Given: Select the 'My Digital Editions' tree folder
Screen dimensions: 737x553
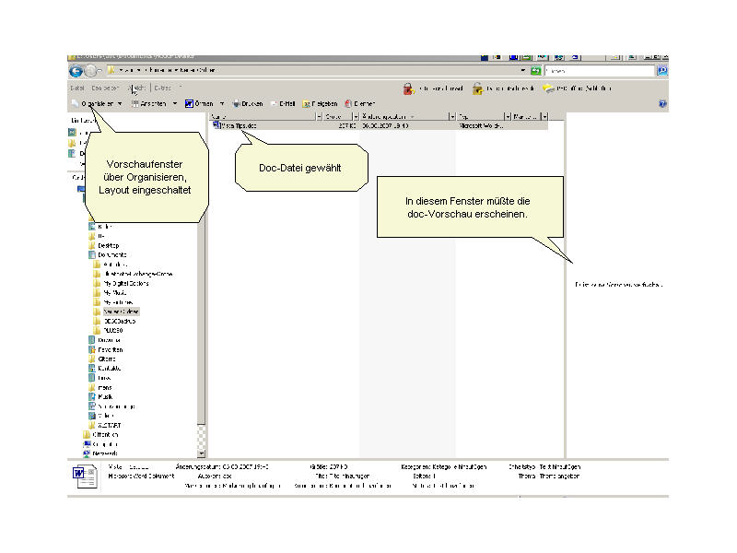Looking at the screenshot, I should pyautogui.click(x=126, y=284).
